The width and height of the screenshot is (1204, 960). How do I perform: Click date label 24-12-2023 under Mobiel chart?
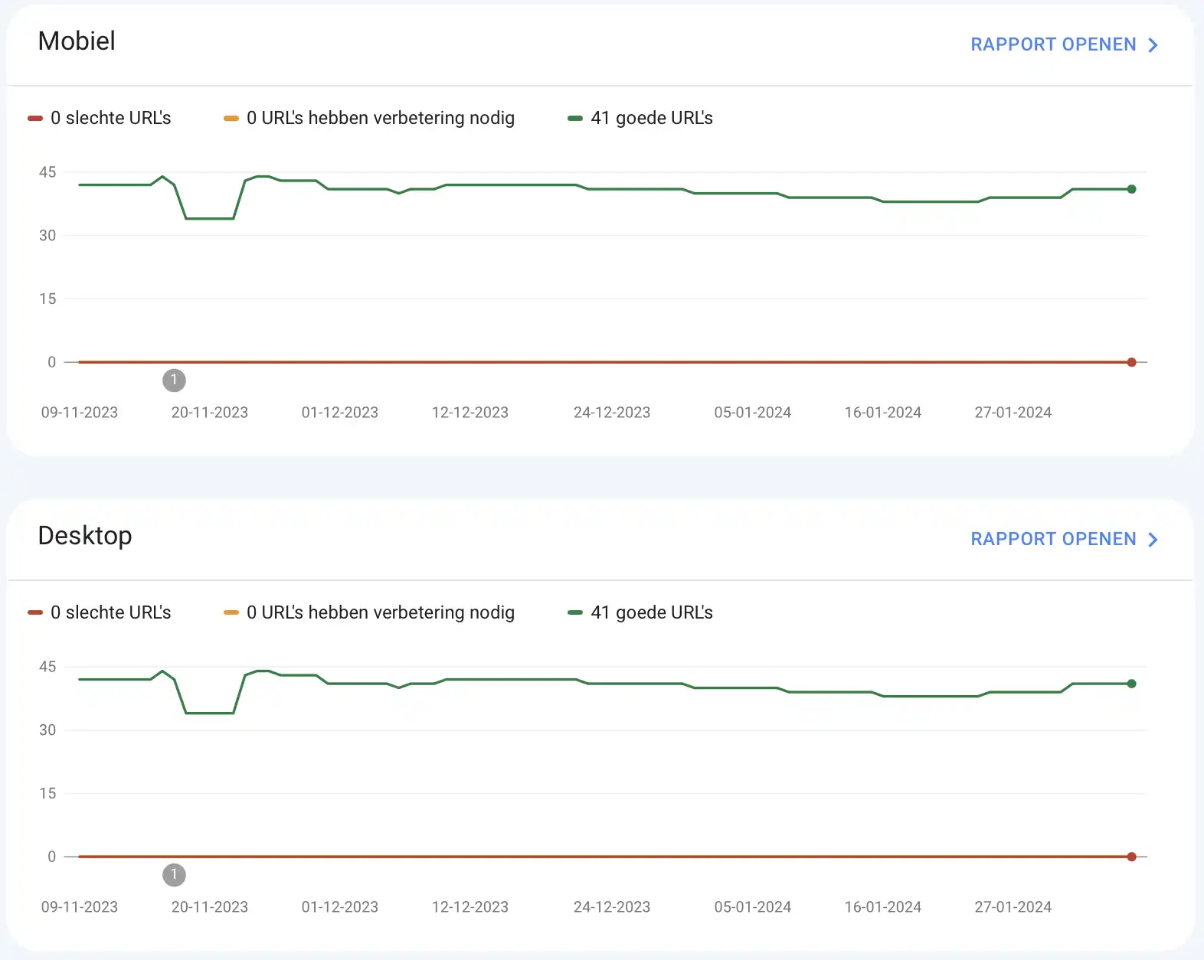click(x=612, y=413)
